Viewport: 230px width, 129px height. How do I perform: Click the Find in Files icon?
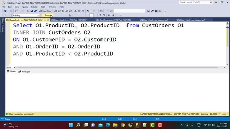112,11
